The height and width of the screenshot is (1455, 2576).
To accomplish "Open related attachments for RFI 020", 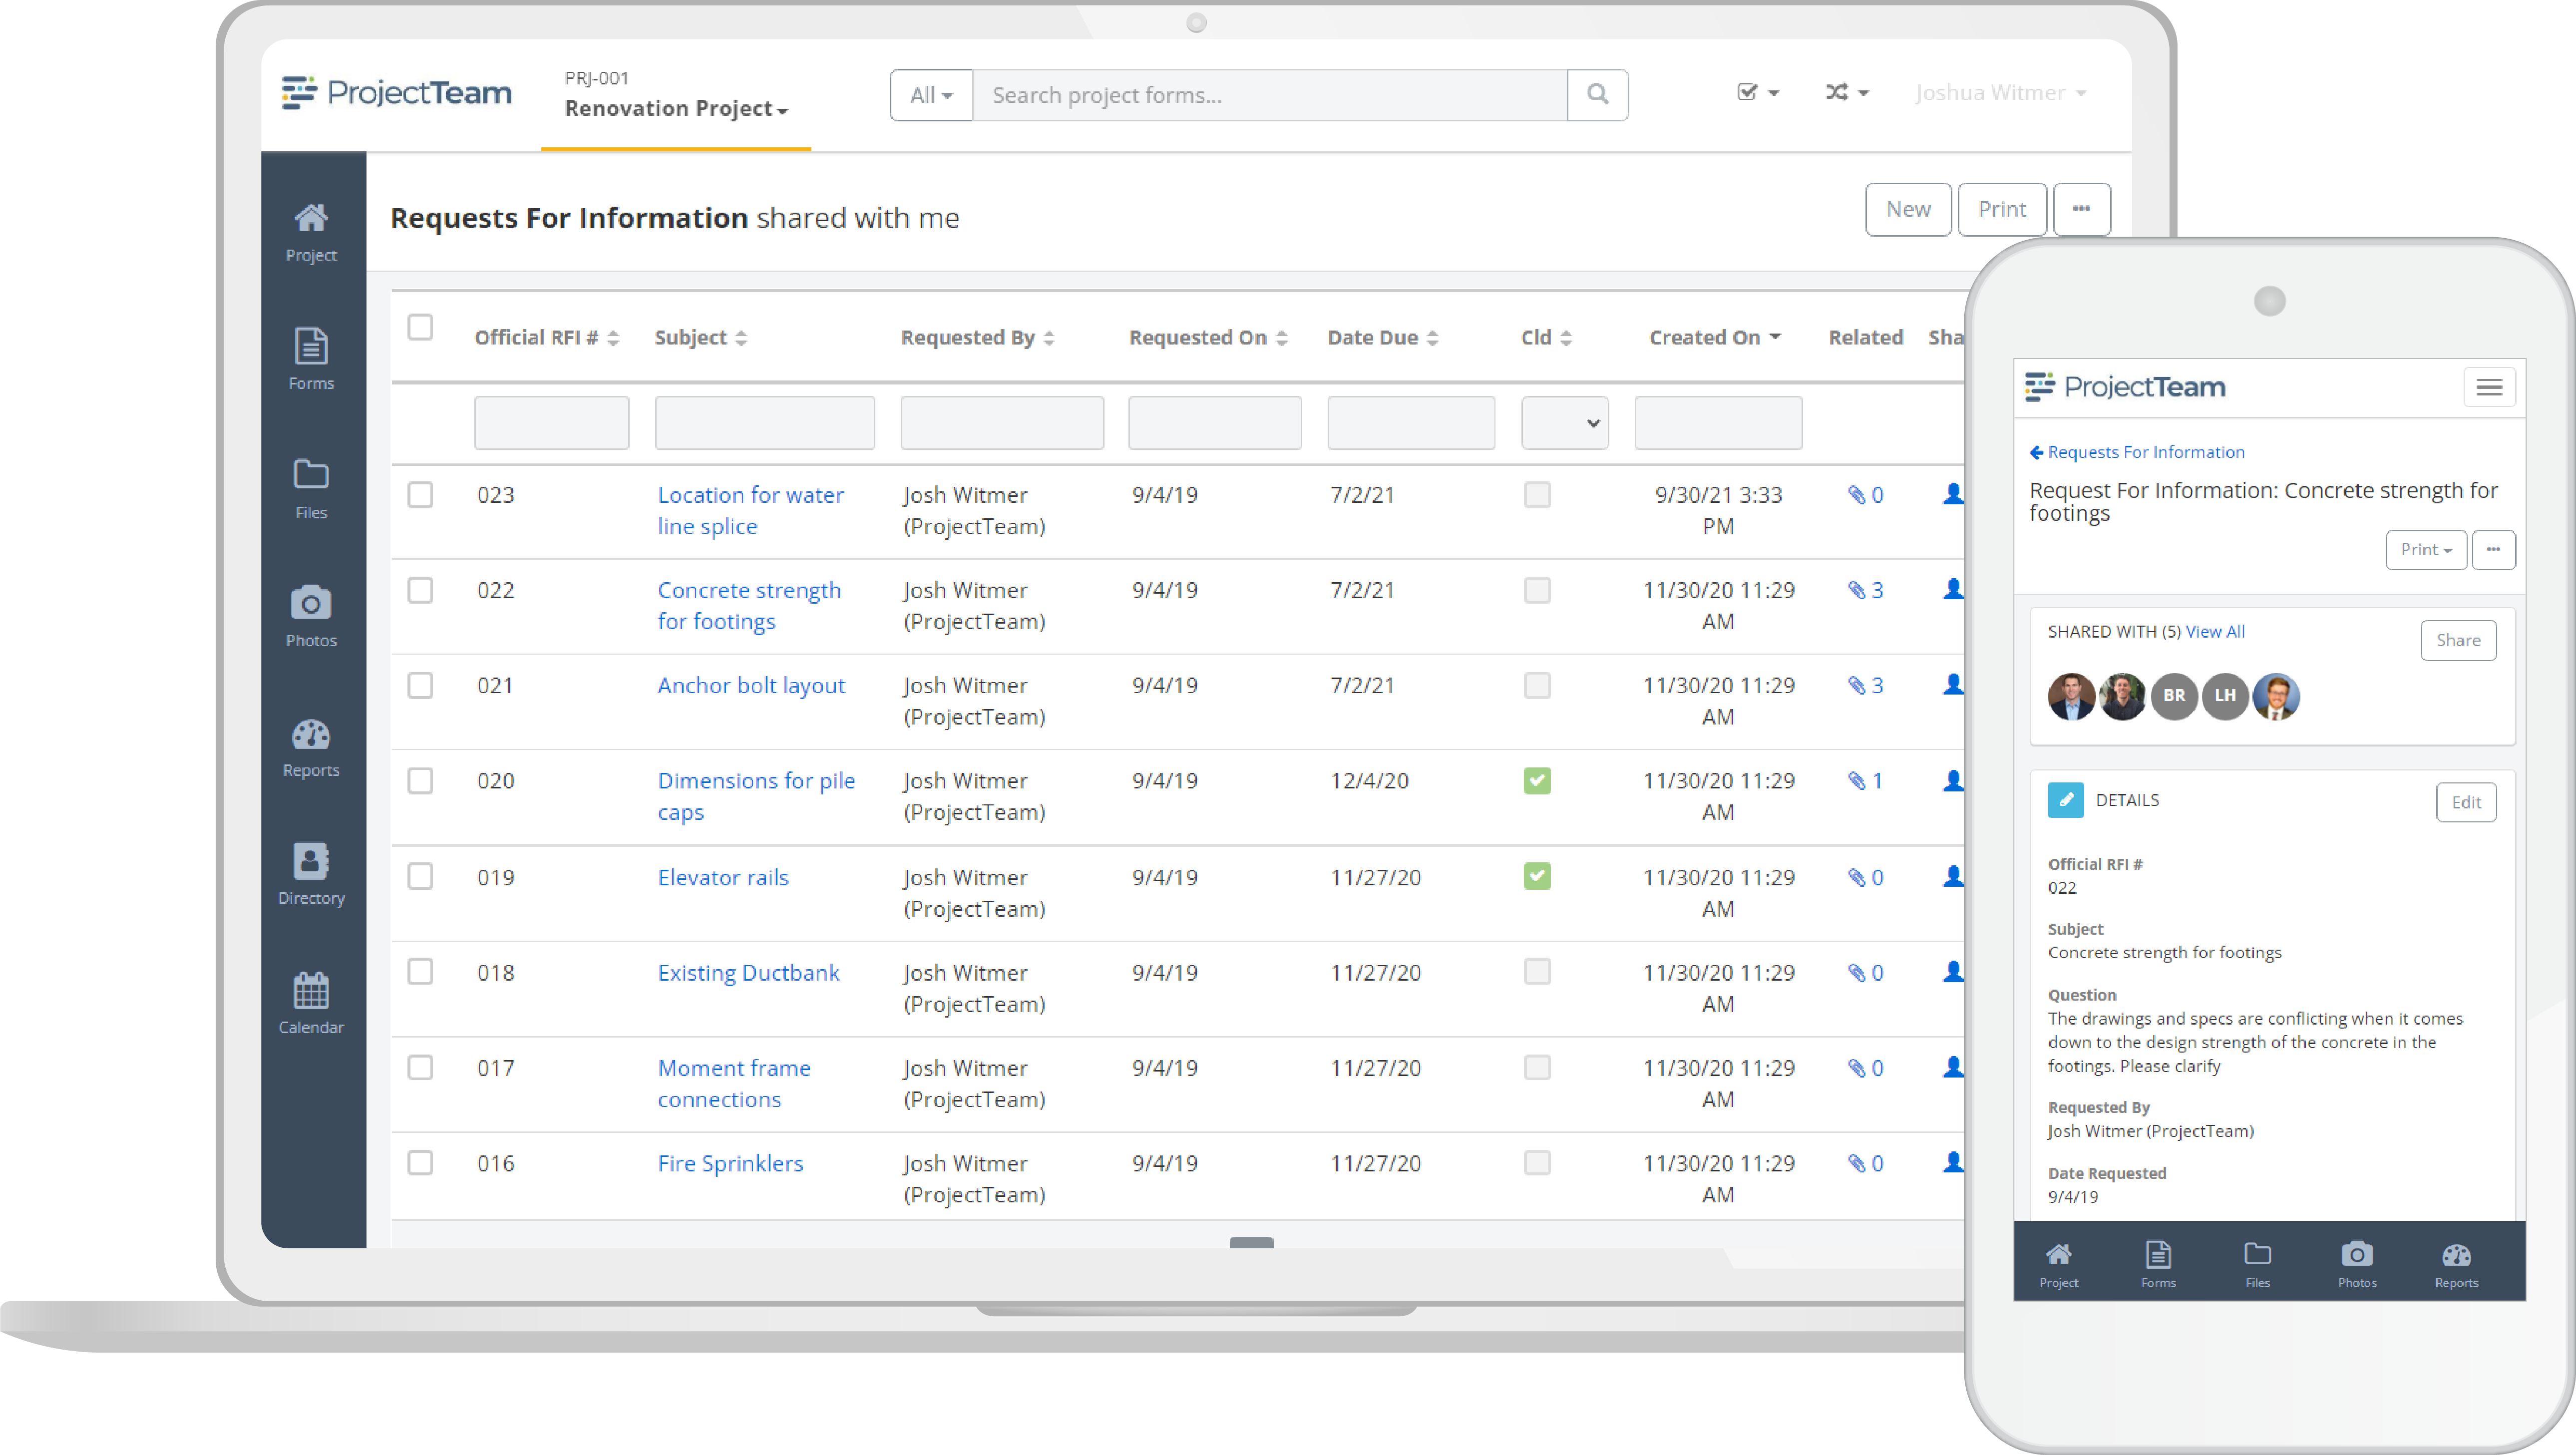I will (x=1865, y=781).
